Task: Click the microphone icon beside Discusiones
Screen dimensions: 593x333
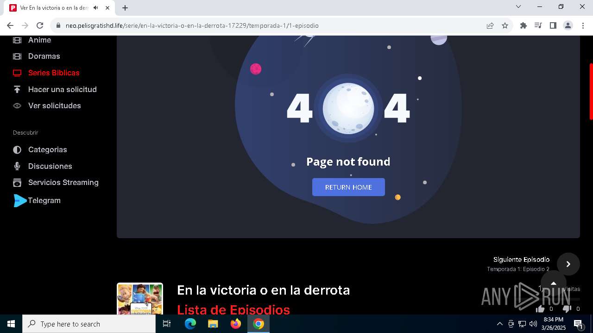Action: [17, 166]
